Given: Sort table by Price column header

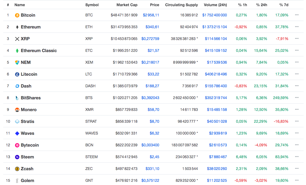Looking at the screenshot, I should pyautogui.click(x=154, y=5).
